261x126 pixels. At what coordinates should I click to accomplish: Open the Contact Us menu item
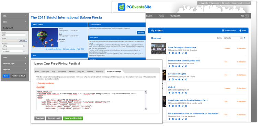click(x=175, y=16)
